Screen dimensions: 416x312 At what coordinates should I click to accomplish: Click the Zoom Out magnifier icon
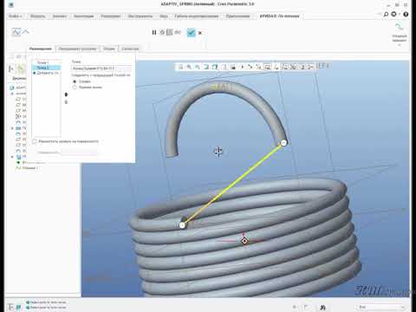pos(198,67)
